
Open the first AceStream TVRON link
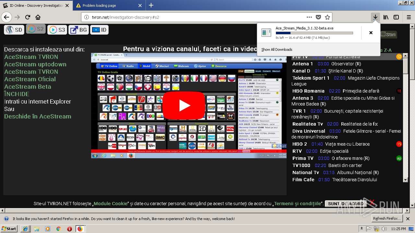coord(31,57)
